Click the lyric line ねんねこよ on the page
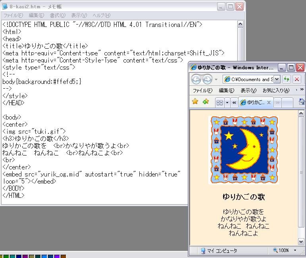This screenshot has width=306, height=258. pyautogui.click(x=244, y=233)
